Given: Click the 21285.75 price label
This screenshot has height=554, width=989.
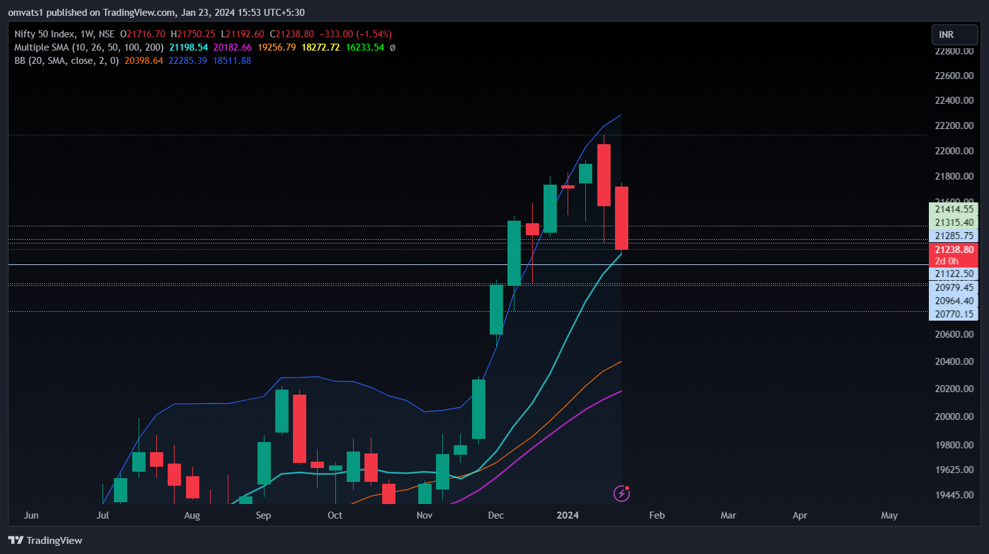Looking at the screenshot, I should (954, 236).
